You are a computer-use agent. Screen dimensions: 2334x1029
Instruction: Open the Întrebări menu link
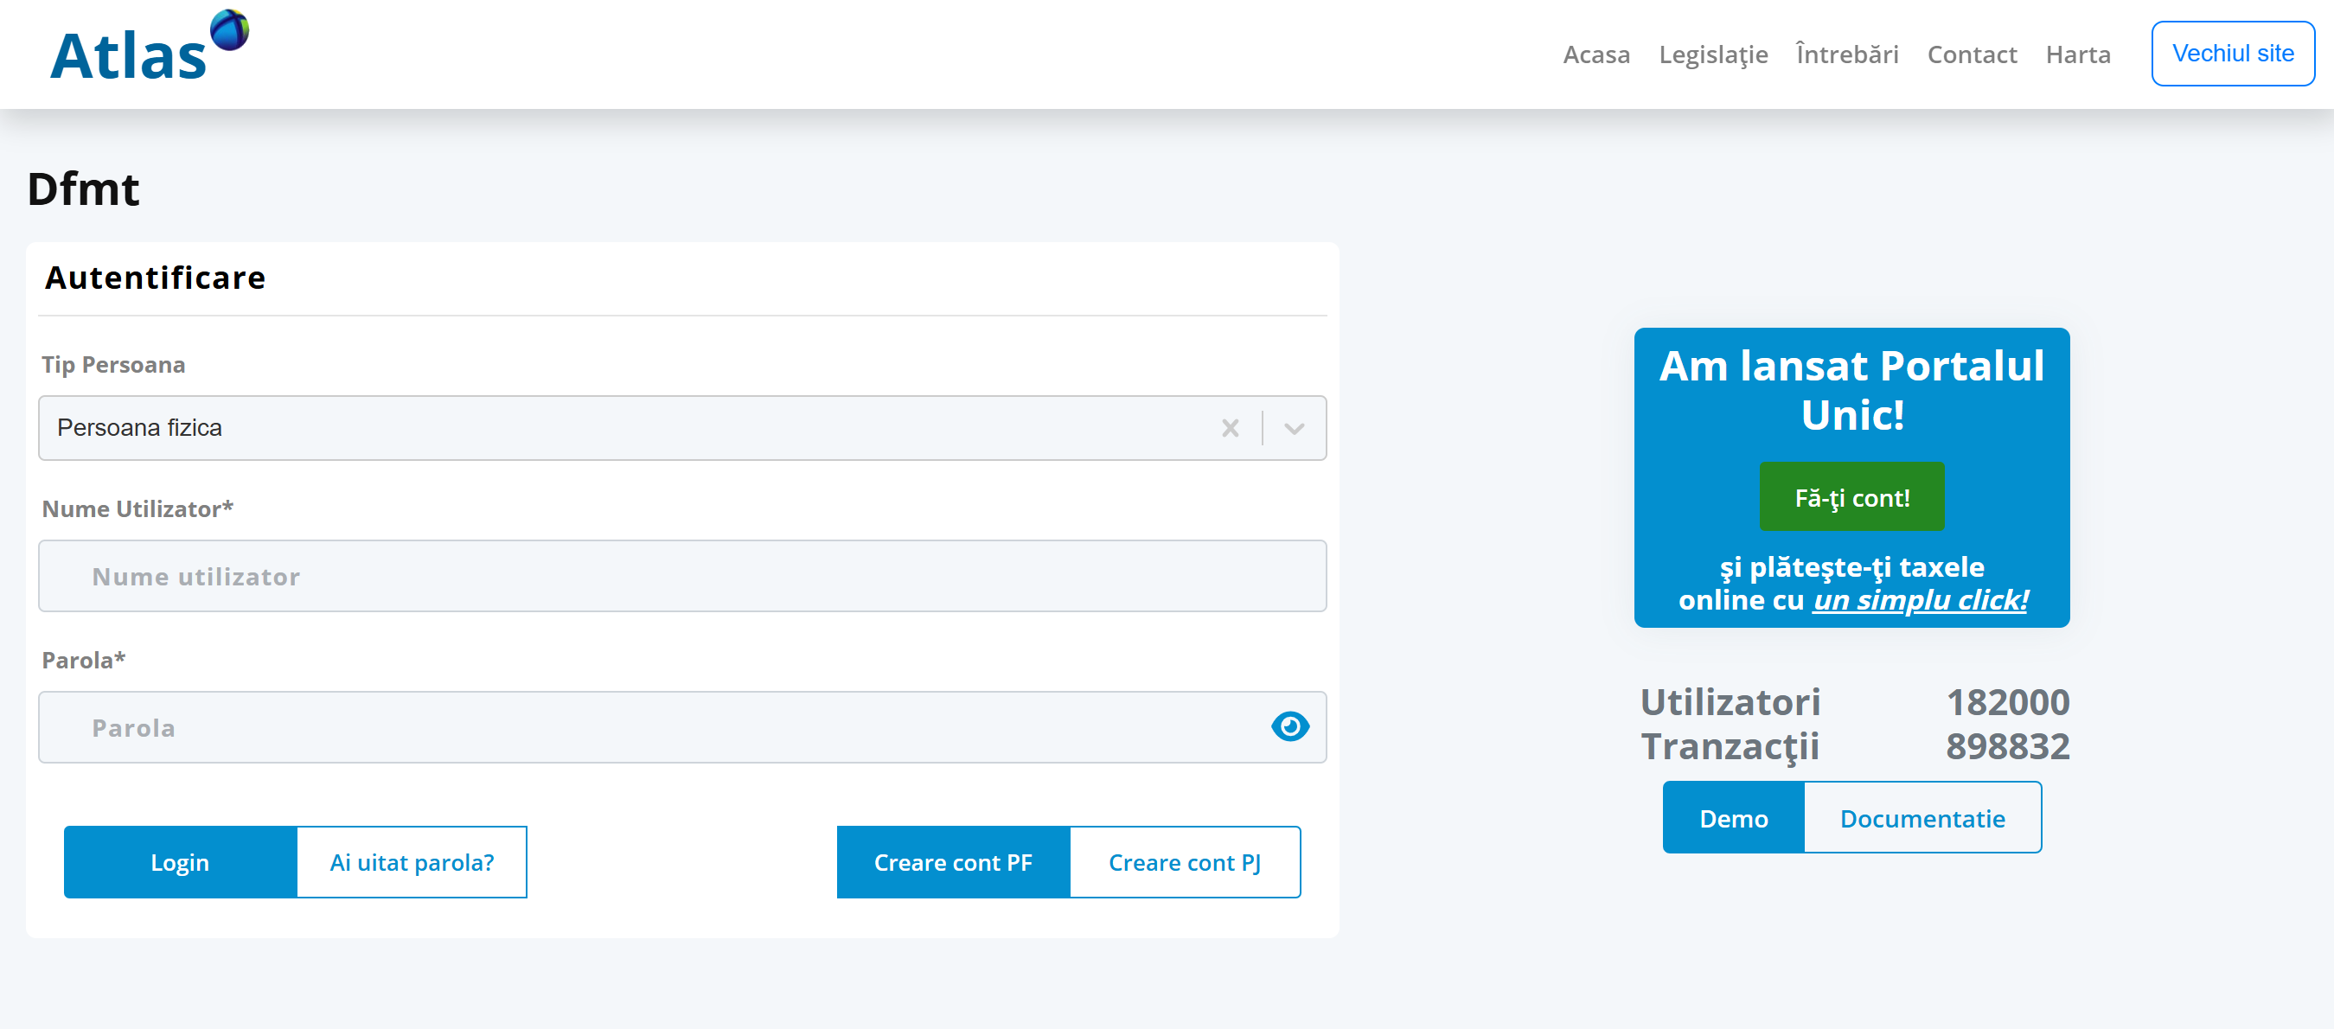pyautogui.click(x=1846, y=54)
